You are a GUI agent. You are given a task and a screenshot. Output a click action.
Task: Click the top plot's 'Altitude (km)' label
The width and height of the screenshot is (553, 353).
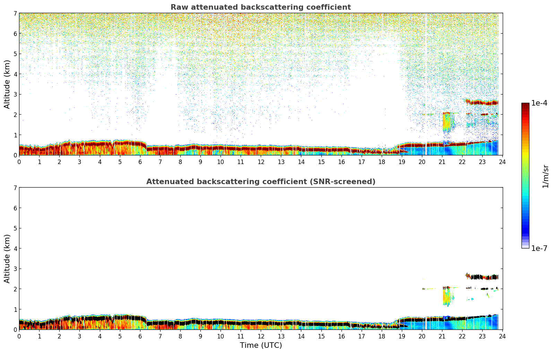tap(7, 84)
